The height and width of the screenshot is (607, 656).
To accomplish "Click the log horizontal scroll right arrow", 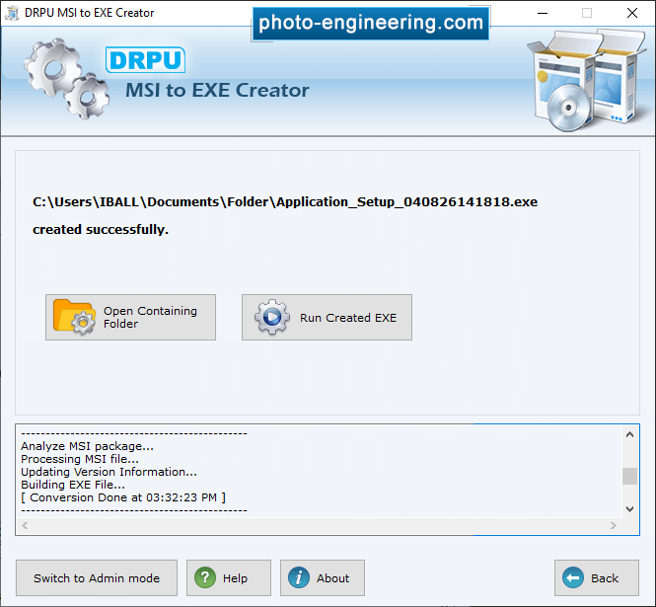I will point(614,525).
